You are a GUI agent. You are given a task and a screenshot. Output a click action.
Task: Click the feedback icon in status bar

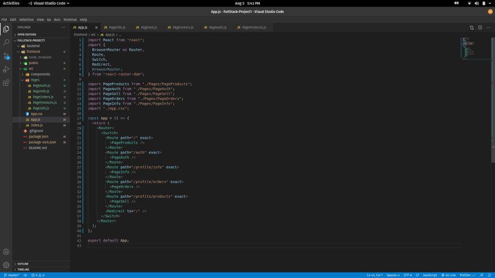click(481, 275)
